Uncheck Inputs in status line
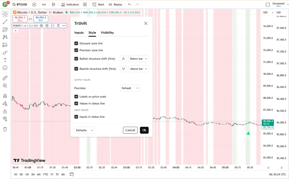Viewport: 289px width, 179px height. point(76,117)
